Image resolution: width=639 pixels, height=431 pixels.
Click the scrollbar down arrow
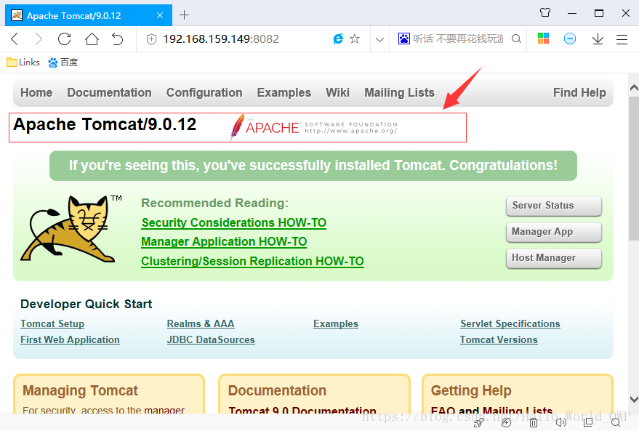634,399
